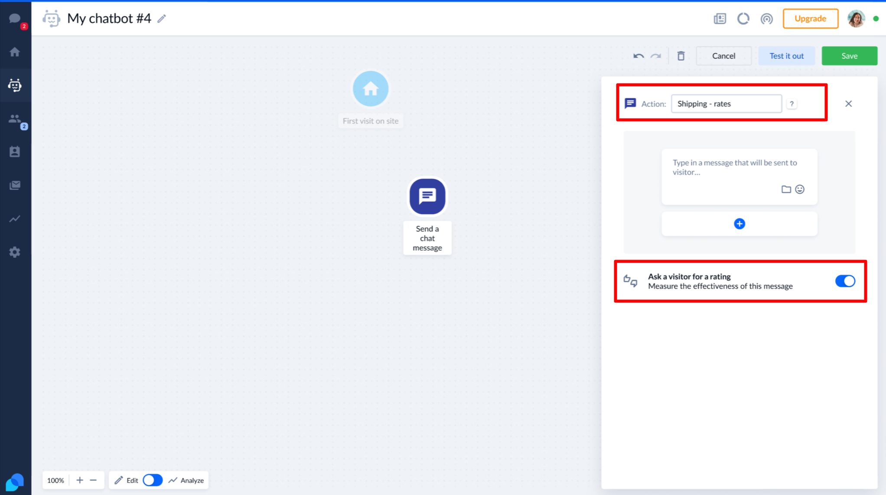Viewport: 886px width, 495px height.
Task: Open the user avatar profile menu
Action: (x=856, y=19)
